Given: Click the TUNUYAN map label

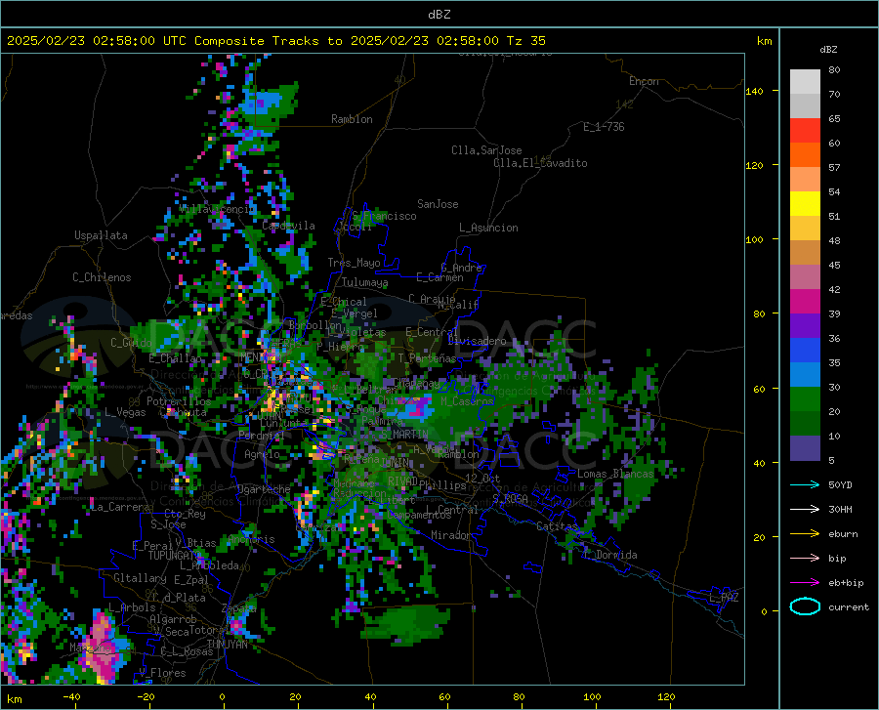Looking at the screenshot, I should pos(227,645).
